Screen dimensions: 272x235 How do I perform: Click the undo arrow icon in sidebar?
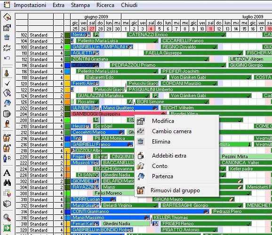(7, 58)
